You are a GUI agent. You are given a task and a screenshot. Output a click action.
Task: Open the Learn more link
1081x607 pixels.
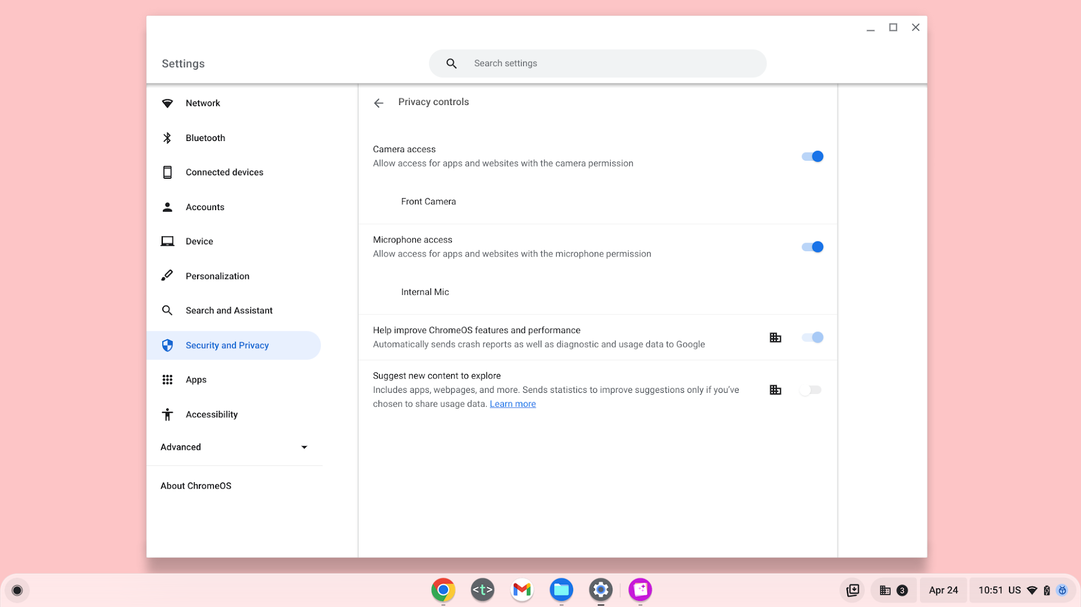point(513,403)
